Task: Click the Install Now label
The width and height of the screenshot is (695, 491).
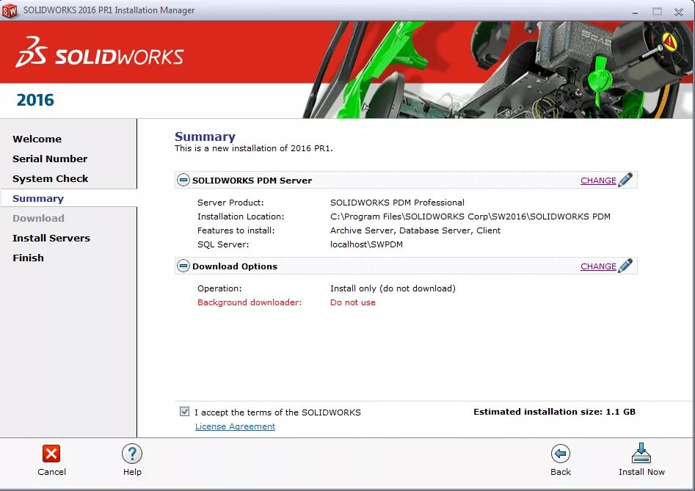Action: click(x=641, y=472)
